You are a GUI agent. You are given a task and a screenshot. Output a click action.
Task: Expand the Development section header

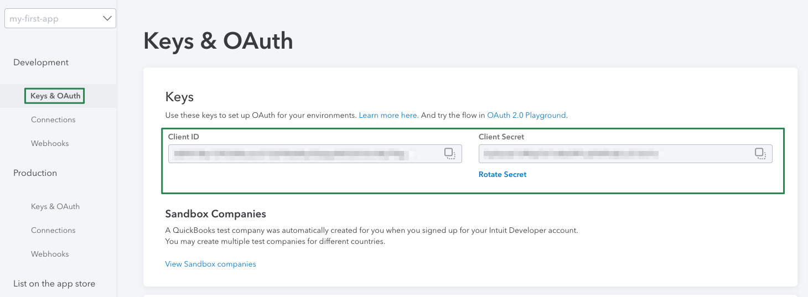(x=41, y=62)
